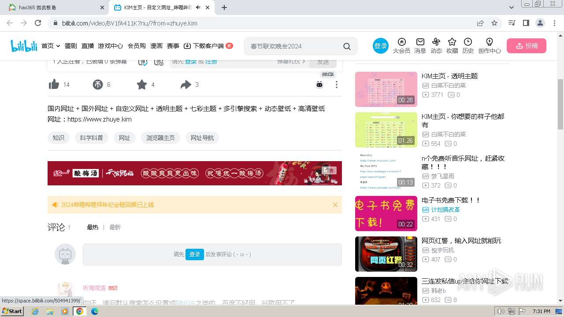Open 会员购 in navigation
This screenshot has width=564, height=317.
[x=137, y=46]
